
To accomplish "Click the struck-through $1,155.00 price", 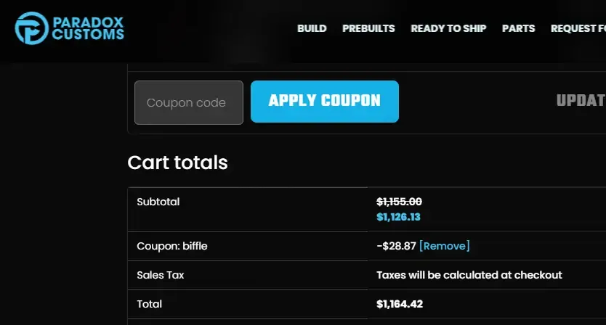I will (399, 202).
